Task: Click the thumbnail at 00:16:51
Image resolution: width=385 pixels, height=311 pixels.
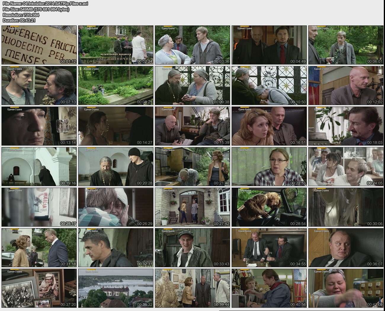Action: pyautogui.click(x=269, y=126)
